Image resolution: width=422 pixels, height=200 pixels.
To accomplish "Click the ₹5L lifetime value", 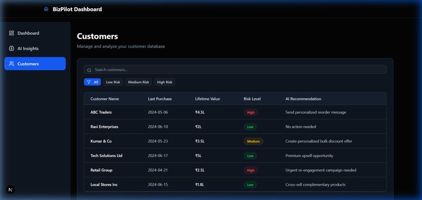I will click(198, 156).
